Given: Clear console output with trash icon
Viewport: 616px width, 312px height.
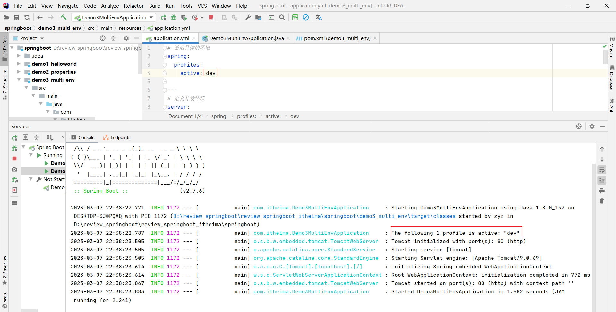Looking at the screenshot, I should pyautogui.click(x=602, y=201).
